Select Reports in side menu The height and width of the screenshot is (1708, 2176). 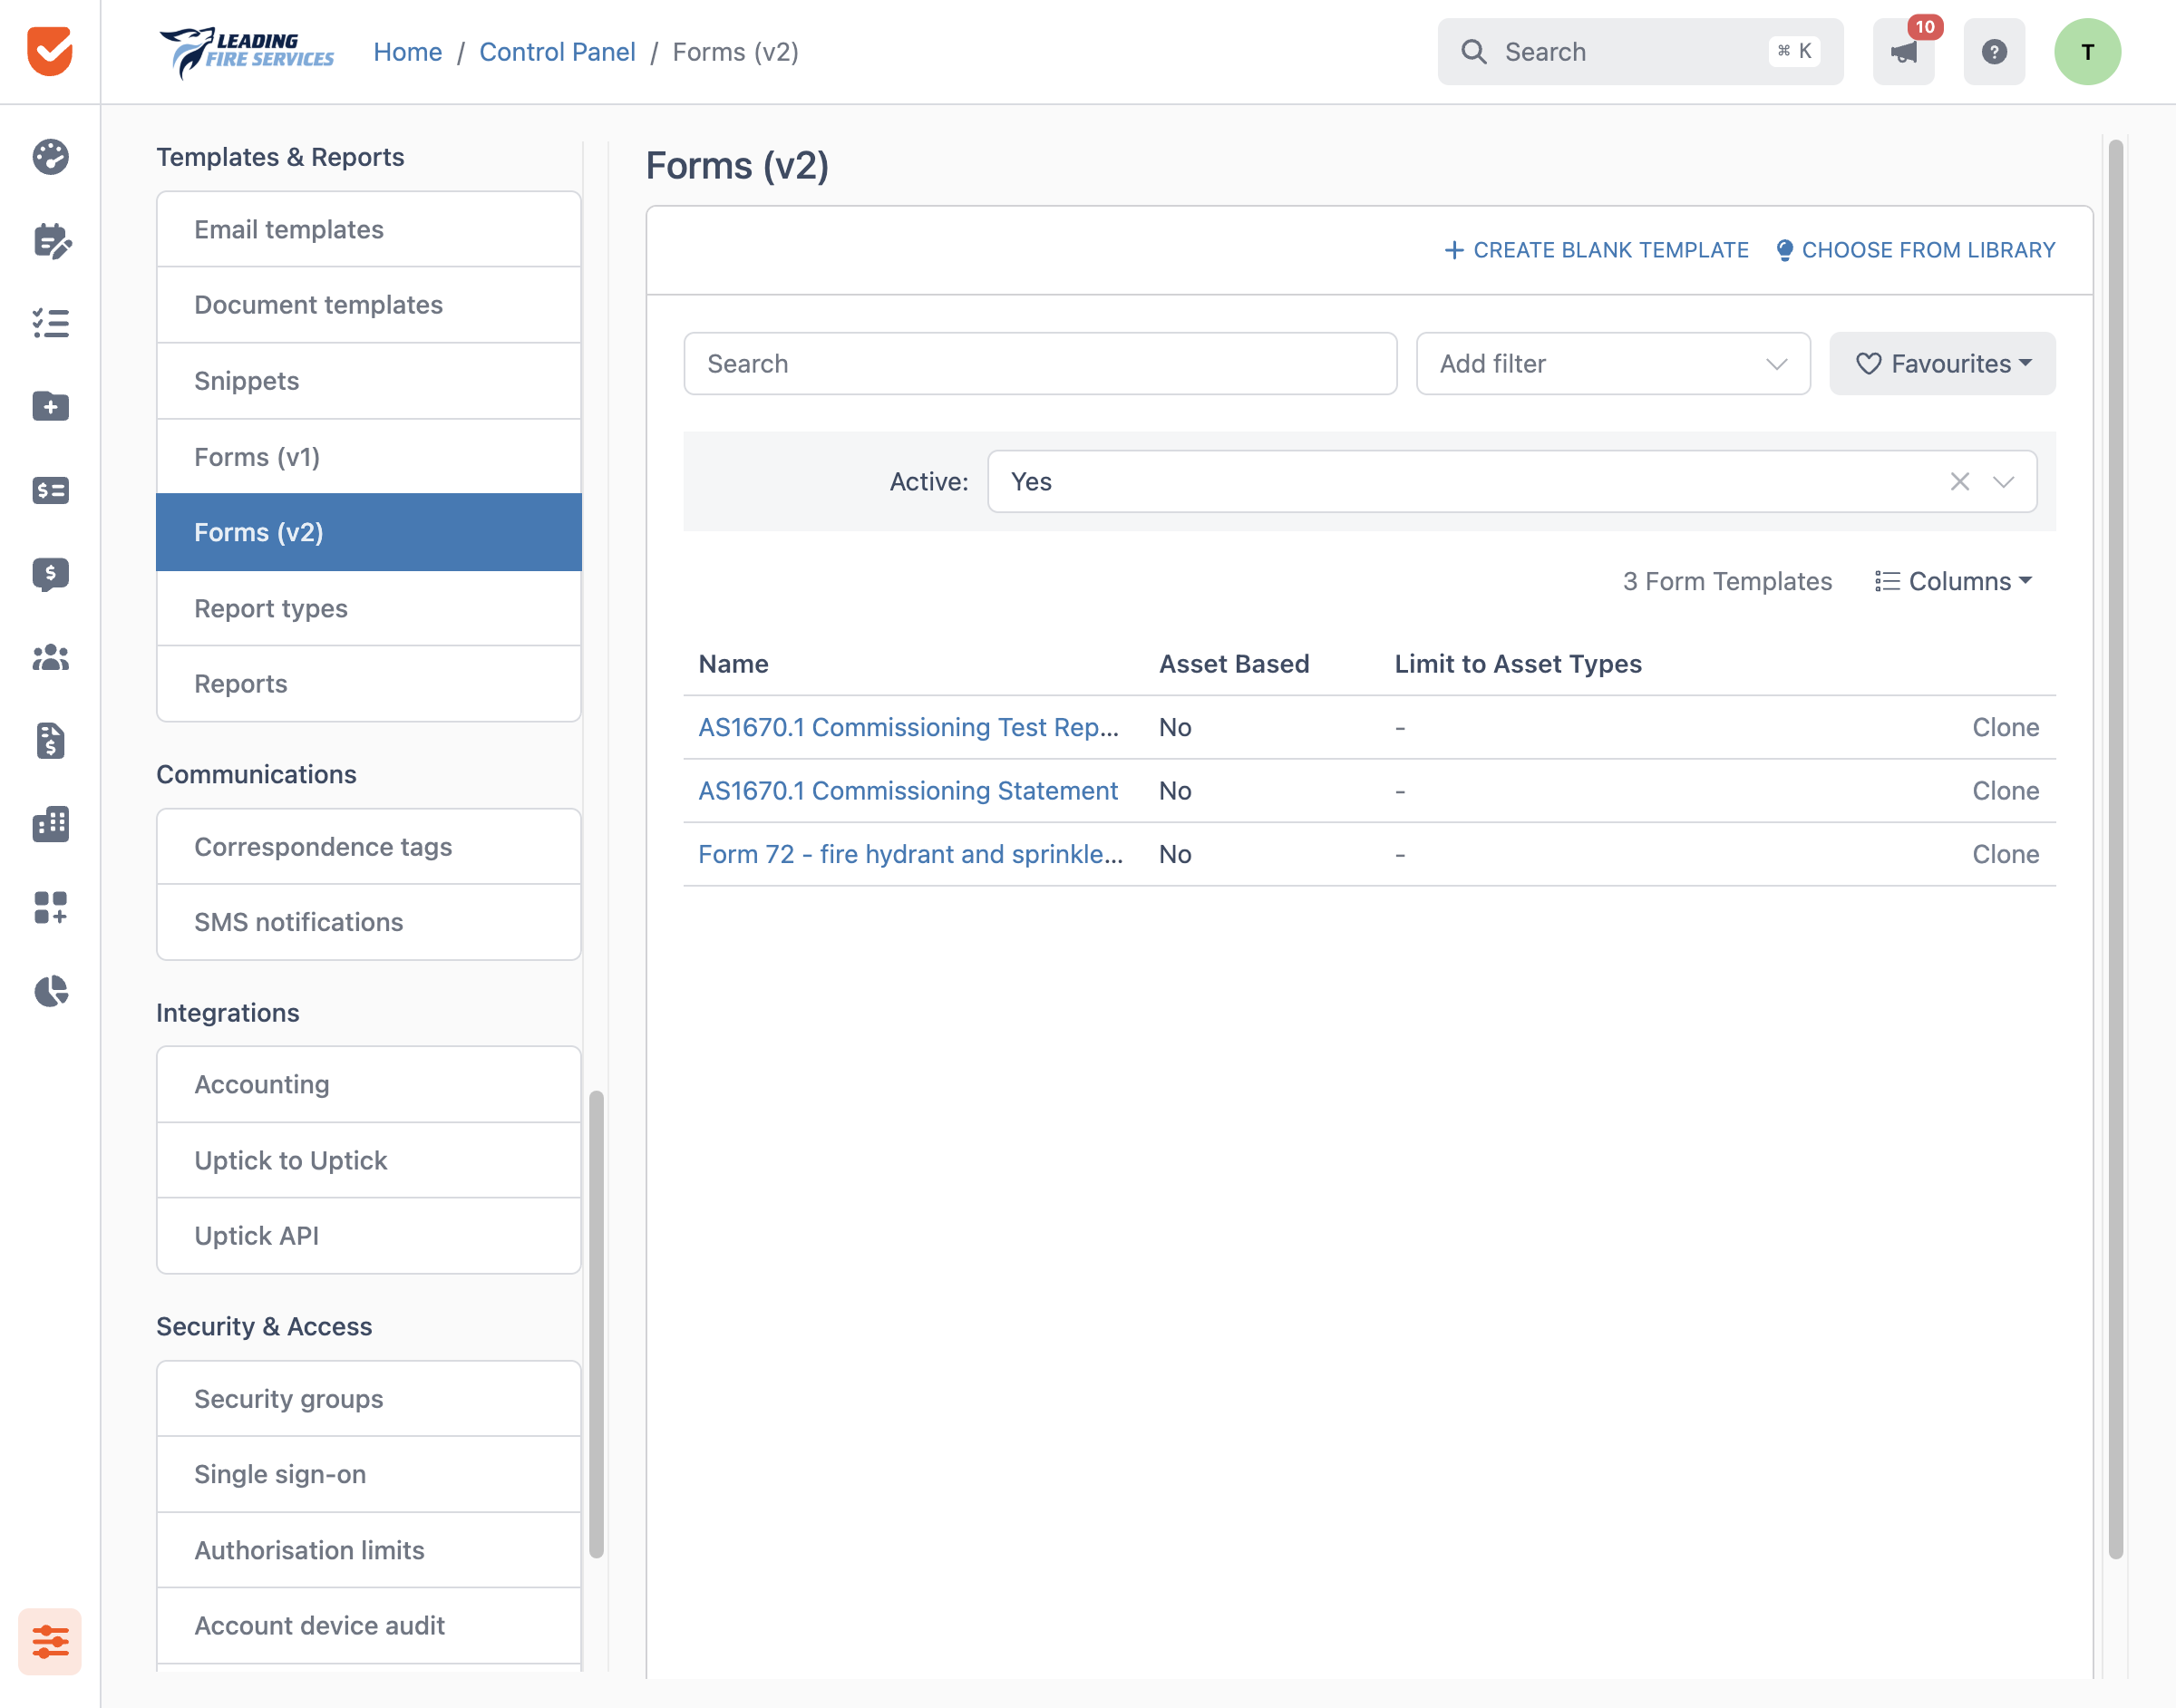click(x=369, y=684)
